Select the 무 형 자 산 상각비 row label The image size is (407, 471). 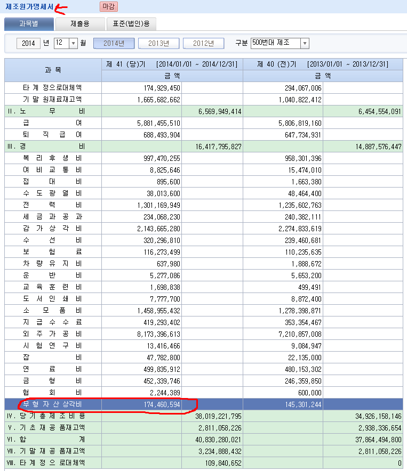52,404
